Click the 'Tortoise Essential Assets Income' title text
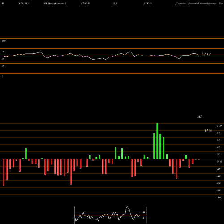The image size is (224, 224). pos(196,4)
